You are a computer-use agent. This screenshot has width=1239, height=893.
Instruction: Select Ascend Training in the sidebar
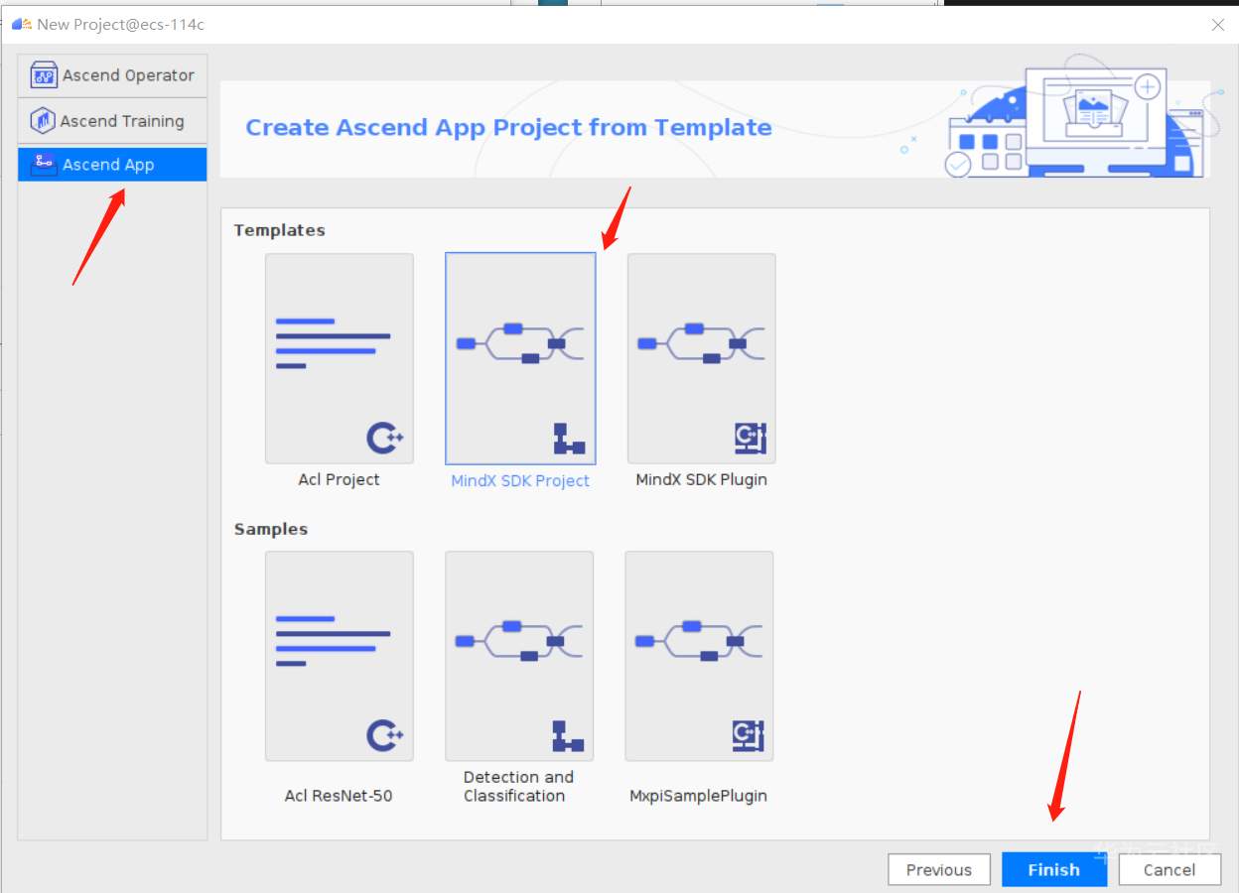pos(112,121)
